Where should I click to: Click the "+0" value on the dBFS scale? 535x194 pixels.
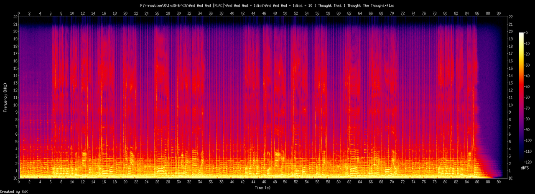click(526, 33)
